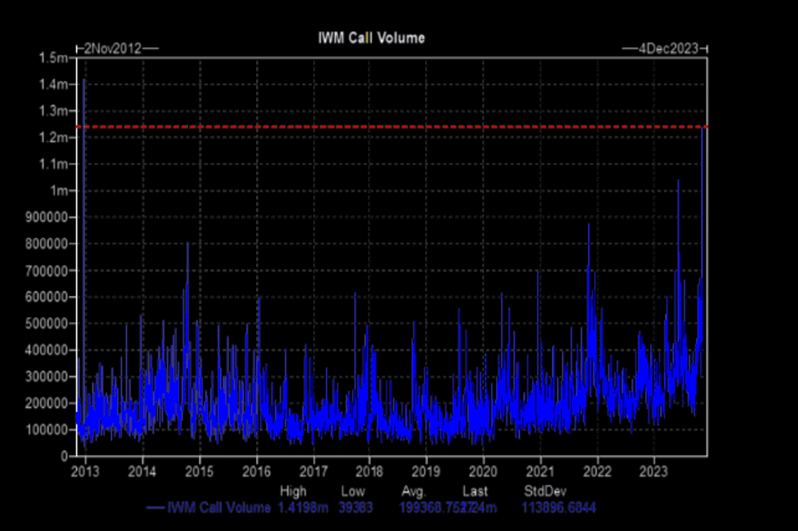Click the High column header in legend
Image resolution: width=798 pixels, height=531 pixels.
click(293, 491)
